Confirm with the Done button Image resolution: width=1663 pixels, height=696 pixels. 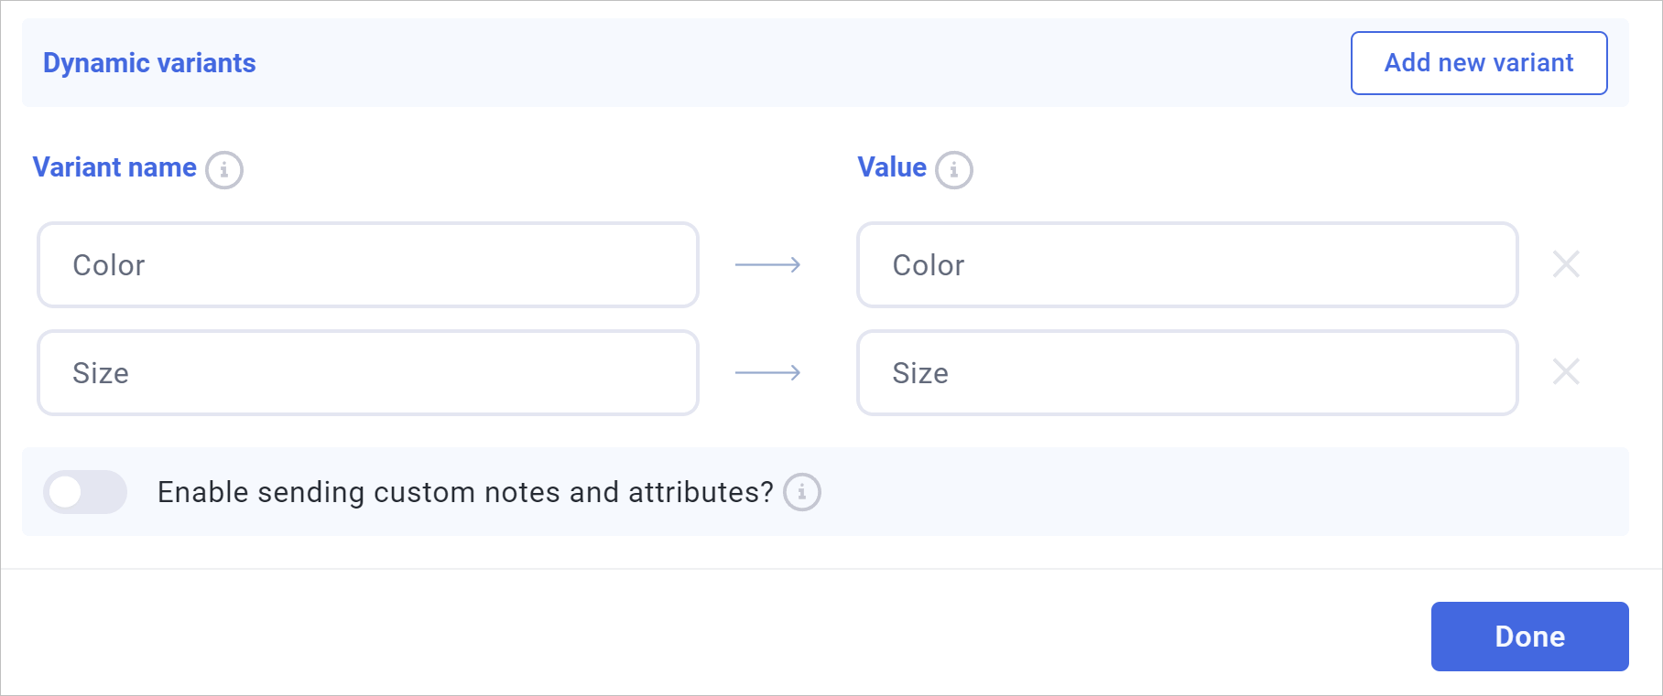(1529, 637)
